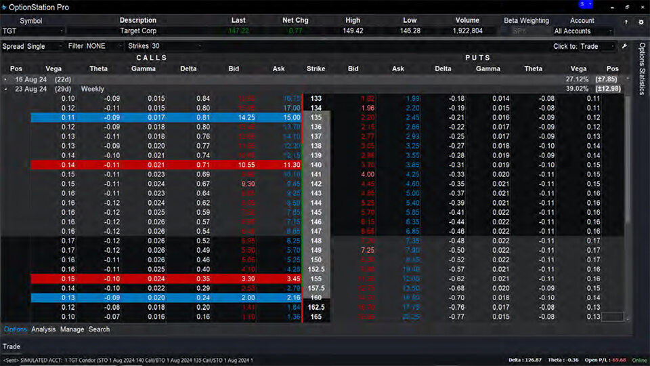The height and width of the screenshot is (366, 650).
Task: Click the Online connection status indicator
Action: point(638,360)
